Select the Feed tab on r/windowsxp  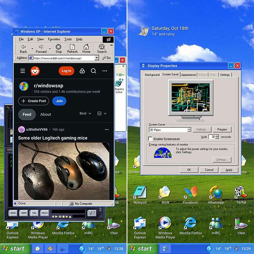pos(27,114)
